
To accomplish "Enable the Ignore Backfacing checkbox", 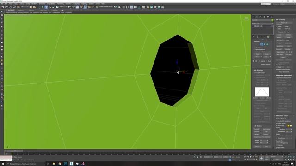I will 255,49.
